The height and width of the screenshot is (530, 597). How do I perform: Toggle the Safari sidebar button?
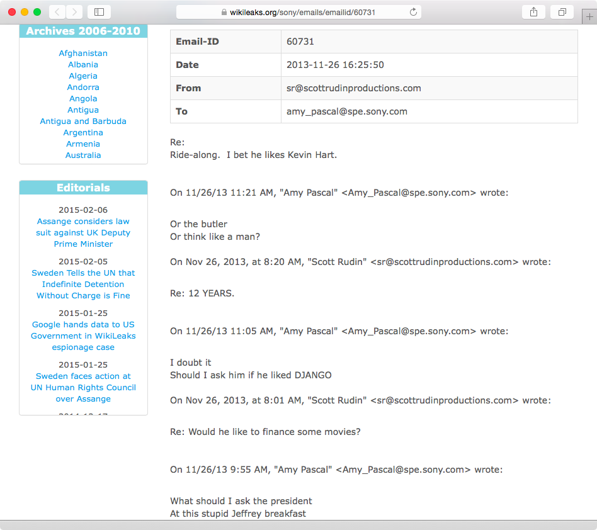99,12
